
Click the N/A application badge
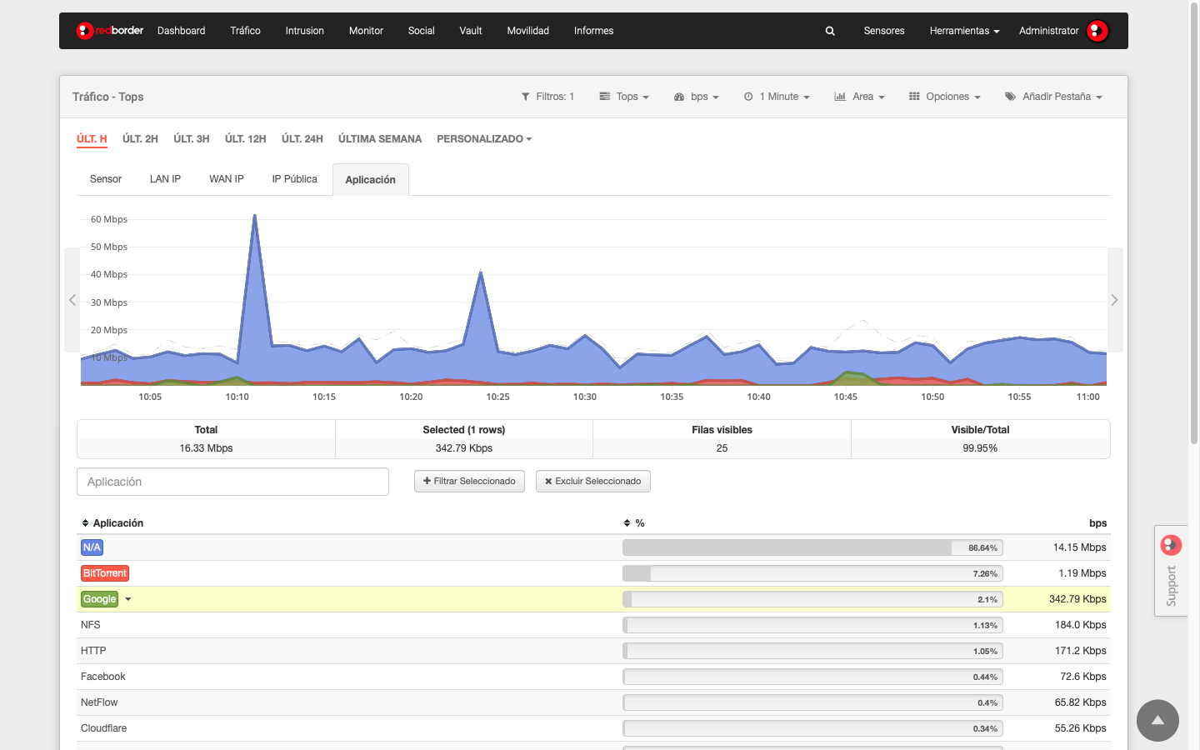tap(92, 547)
